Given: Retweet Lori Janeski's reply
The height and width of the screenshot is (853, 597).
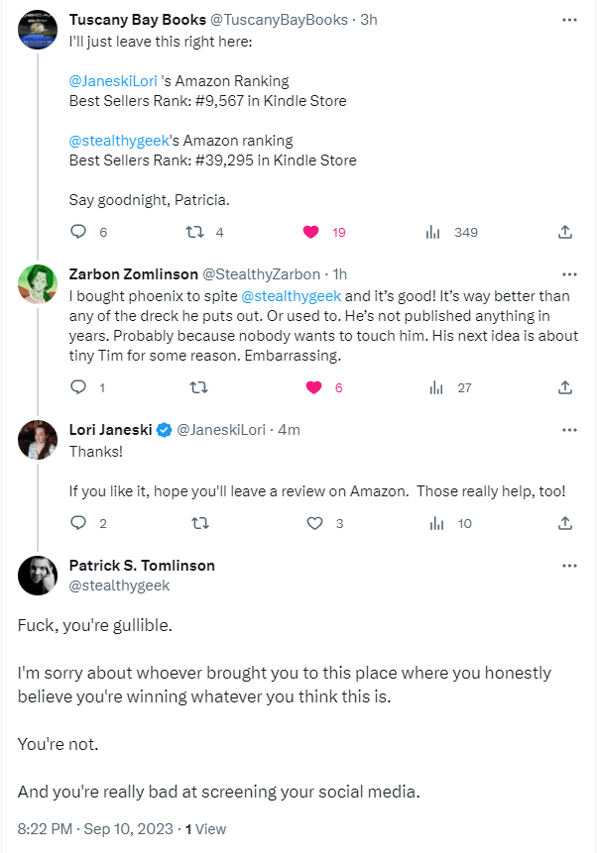Looking at the screenshot, I should (195, 523).
